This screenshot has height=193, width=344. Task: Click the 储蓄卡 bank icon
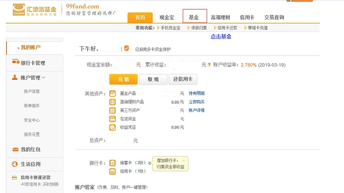tap(112, 163)
